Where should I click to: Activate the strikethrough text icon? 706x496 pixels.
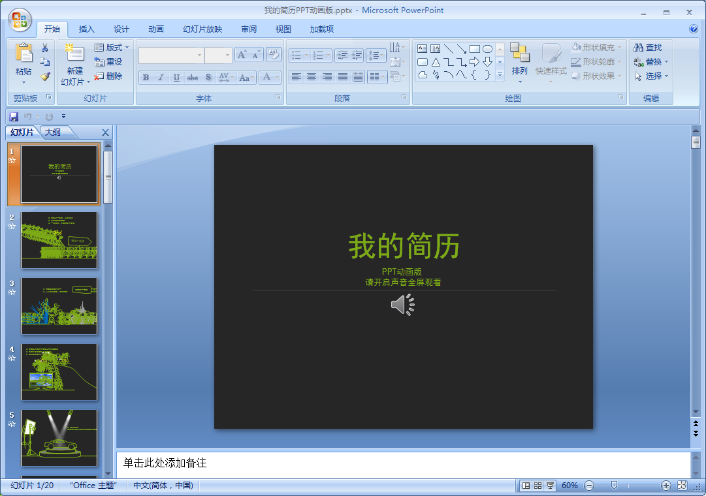point(192,77)
